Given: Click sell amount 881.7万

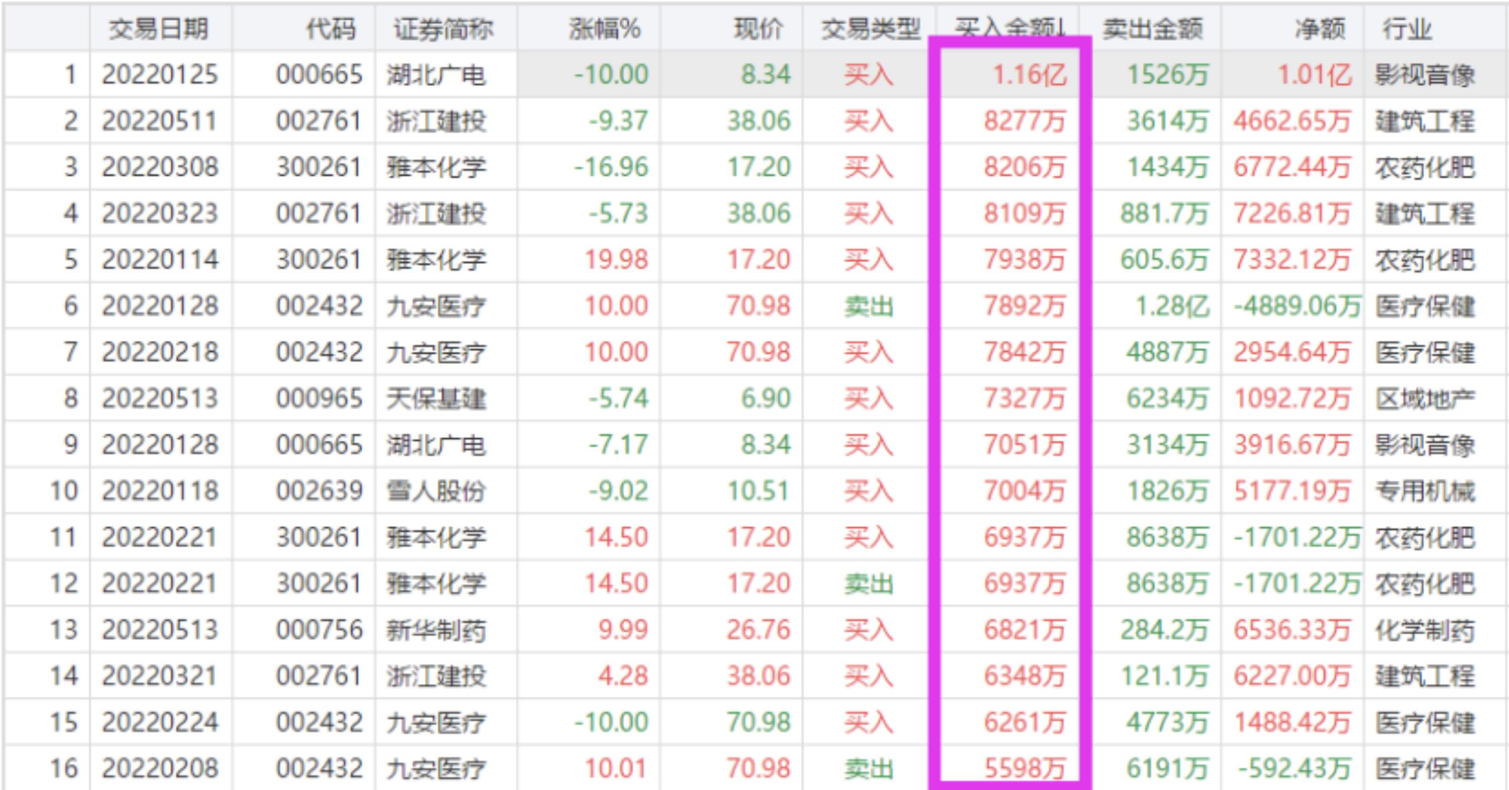Looking at the screenshot, I should 1164,213.
